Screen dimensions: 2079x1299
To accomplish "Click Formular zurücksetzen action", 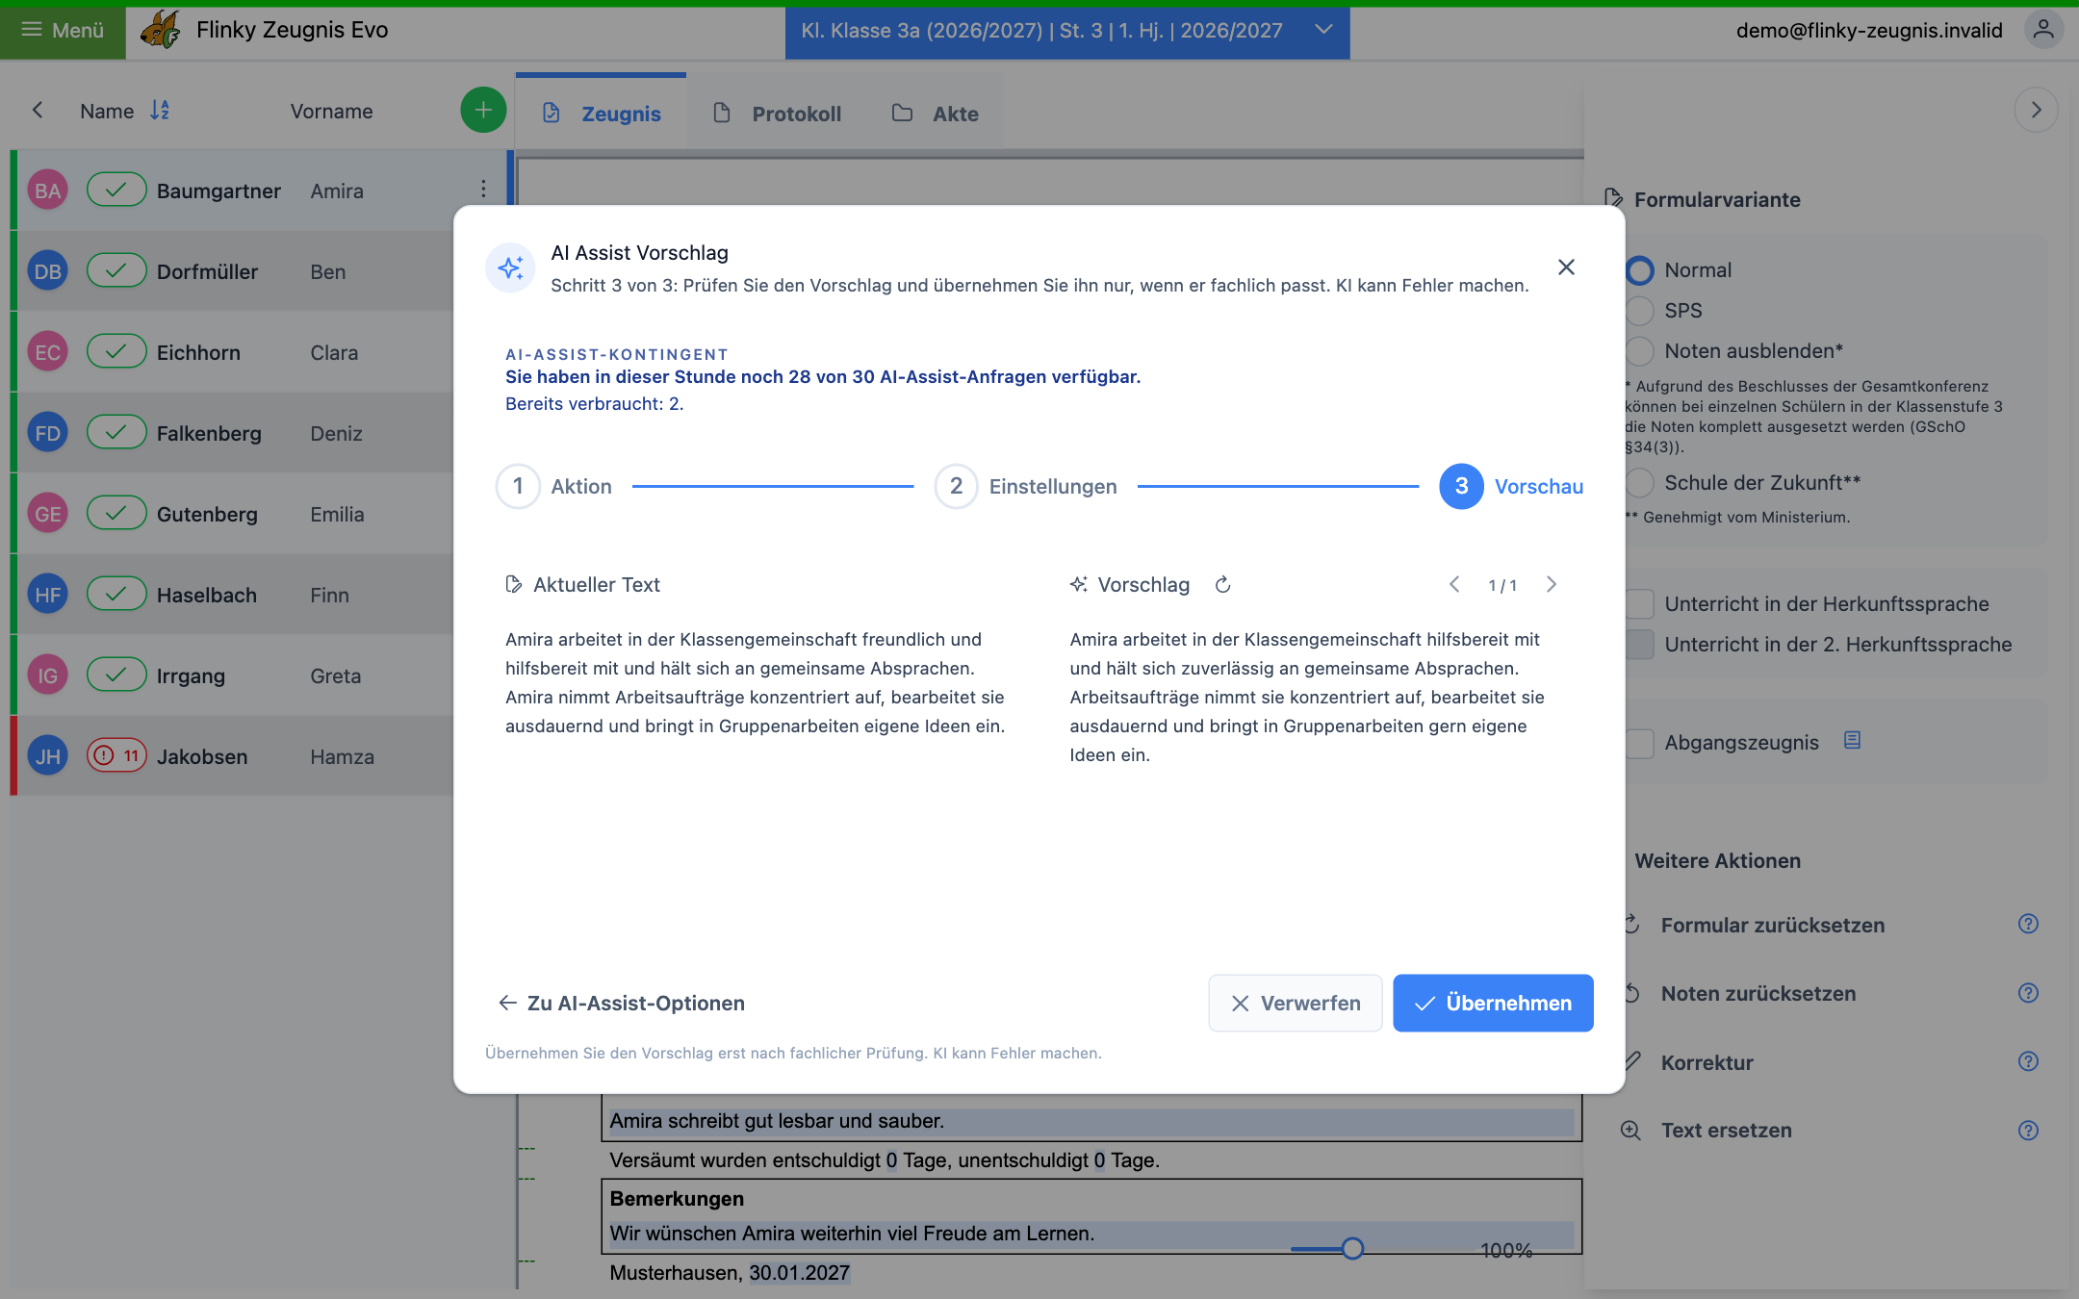I will (x=1772, y=925).
